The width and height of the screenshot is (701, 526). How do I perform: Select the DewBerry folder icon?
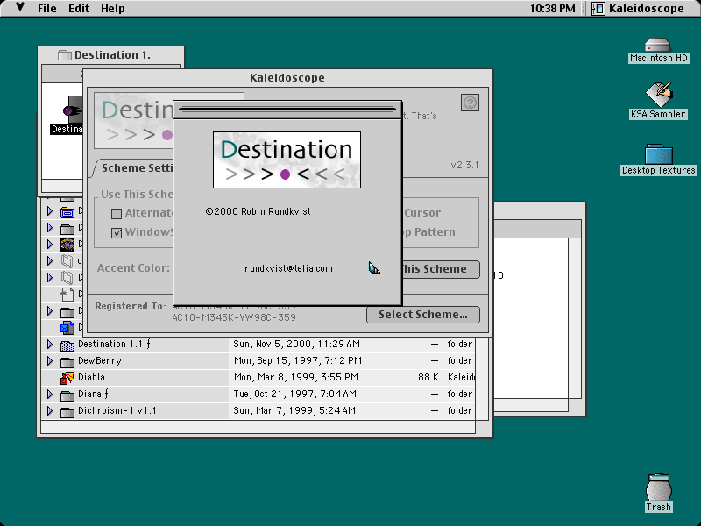click(x=67, y=361)
